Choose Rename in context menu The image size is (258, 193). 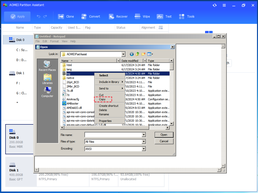click(110, 114)
